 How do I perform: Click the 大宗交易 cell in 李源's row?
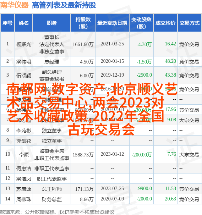pyautogui.click(x=189, y=155)
